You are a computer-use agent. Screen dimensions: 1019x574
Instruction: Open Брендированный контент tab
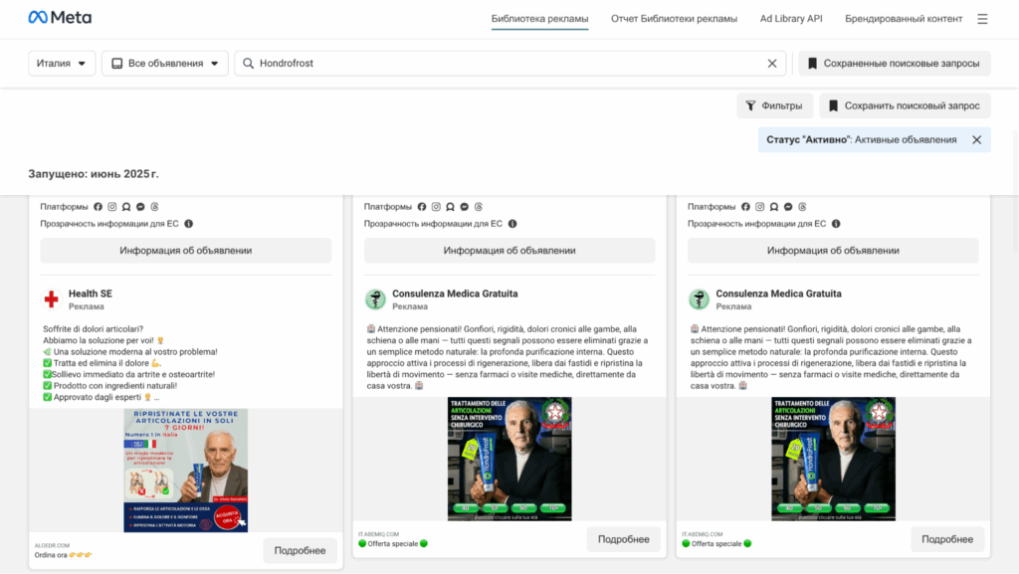click(904, 19)
